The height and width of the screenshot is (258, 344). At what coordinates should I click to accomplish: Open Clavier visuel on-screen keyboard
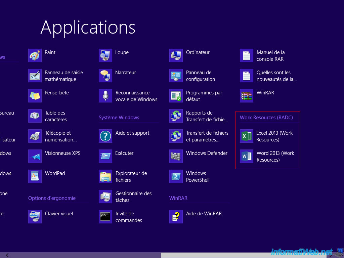tap(35, 217)
